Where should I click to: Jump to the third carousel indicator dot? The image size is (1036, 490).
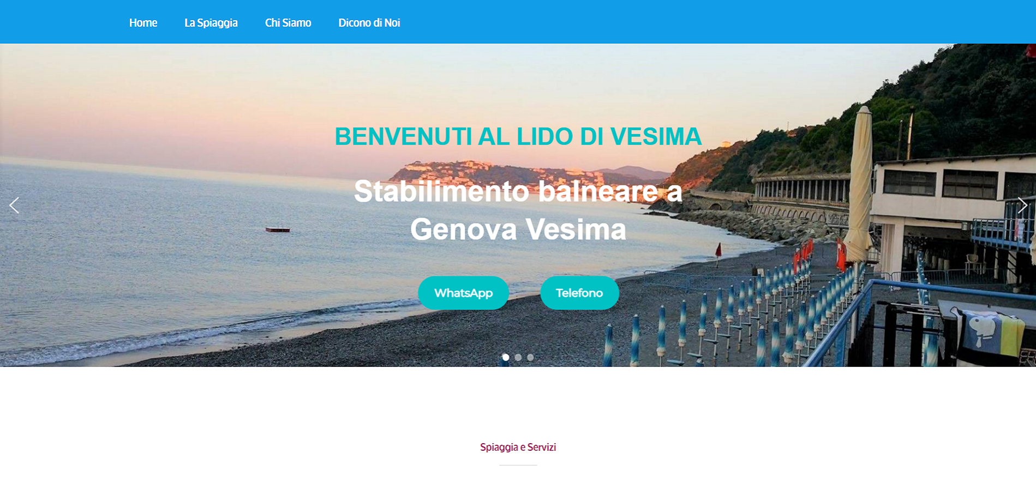click(530, 358)
